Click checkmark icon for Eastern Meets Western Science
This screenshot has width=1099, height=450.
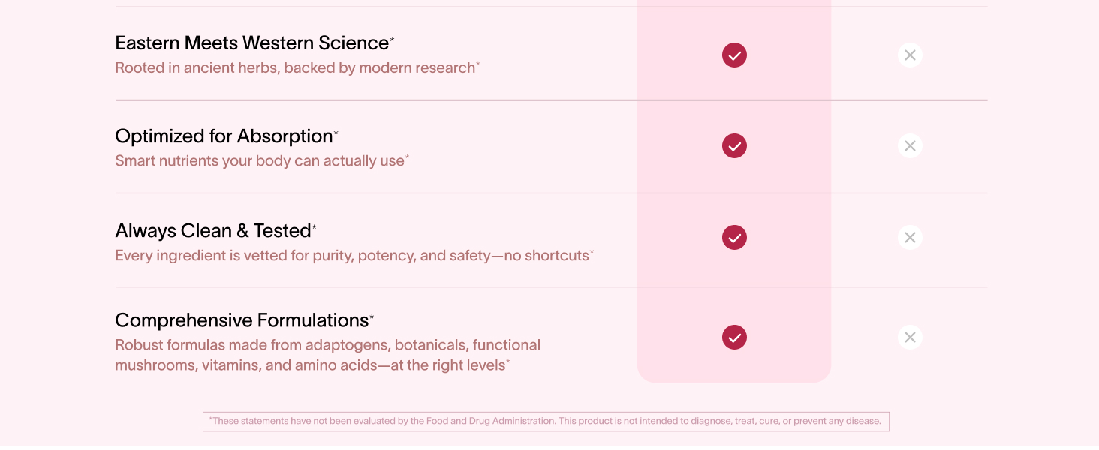[734, 55]
